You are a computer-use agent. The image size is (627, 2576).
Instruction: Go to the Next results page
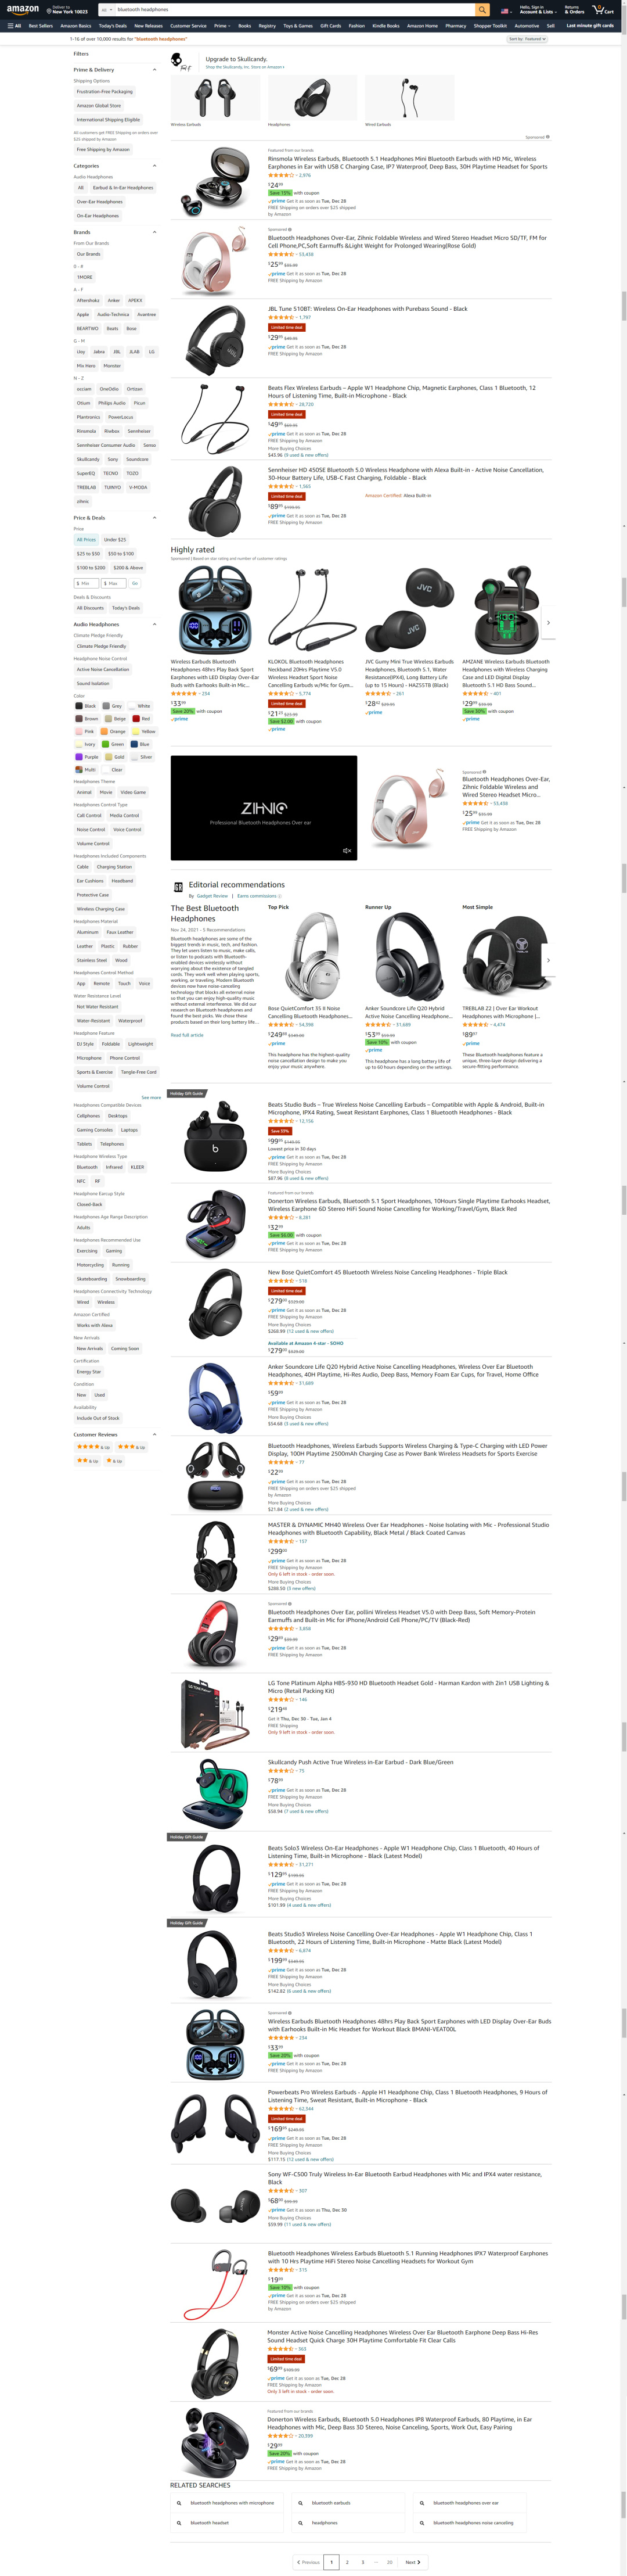pos(412,2562)
